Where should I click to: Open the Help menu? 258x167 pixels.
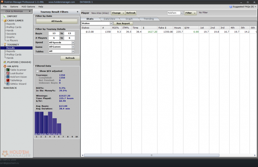click(41, 7)
